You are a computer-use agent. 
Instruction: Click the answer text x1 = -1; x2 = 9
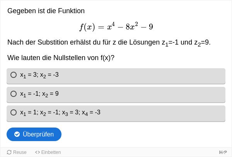click(x=39, y=94)
